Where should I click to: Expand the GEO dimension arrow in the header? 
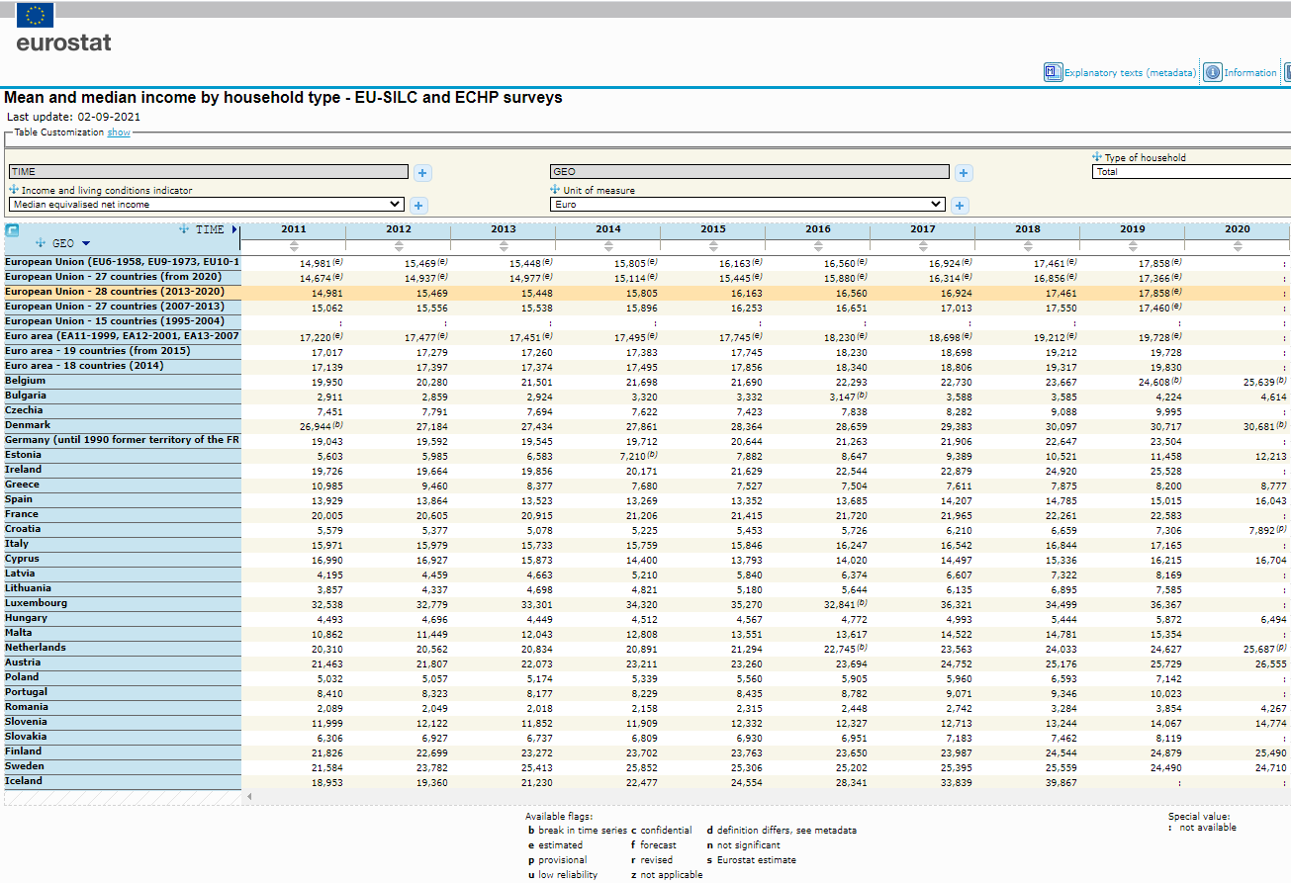pyautogui.click(x=86, y=243)
